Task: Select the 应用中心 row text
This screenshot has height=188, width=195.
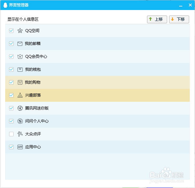Action: click(x=33, y=147)
